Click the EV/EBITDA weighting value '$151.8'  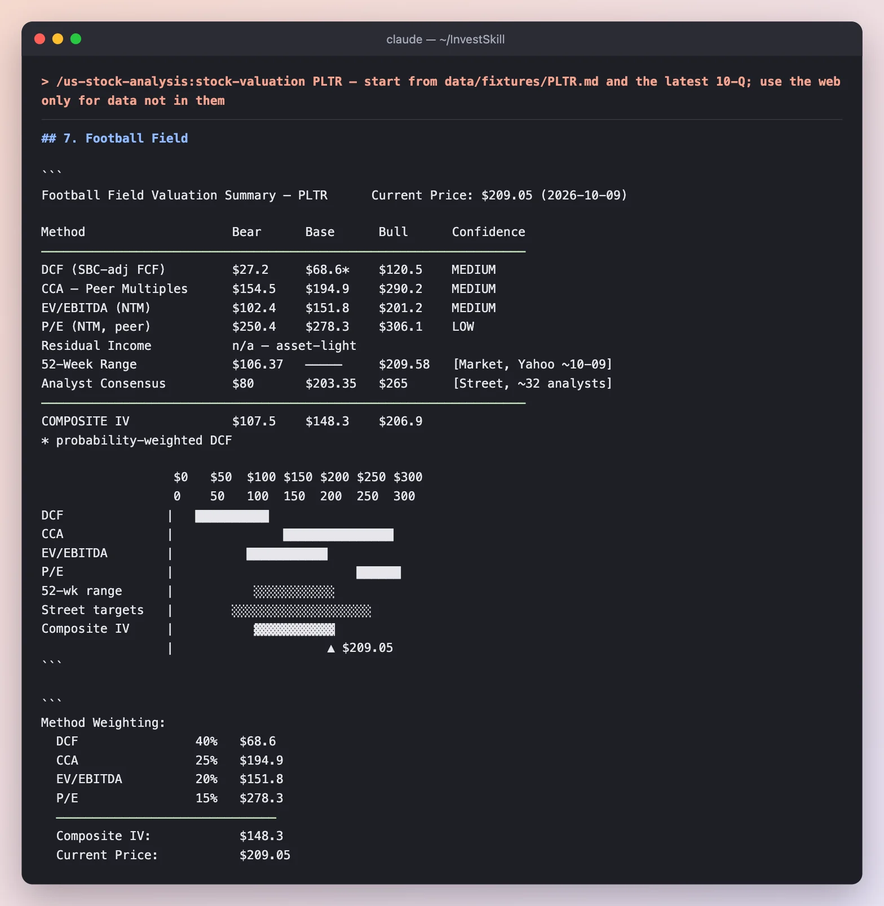point(261,779)
